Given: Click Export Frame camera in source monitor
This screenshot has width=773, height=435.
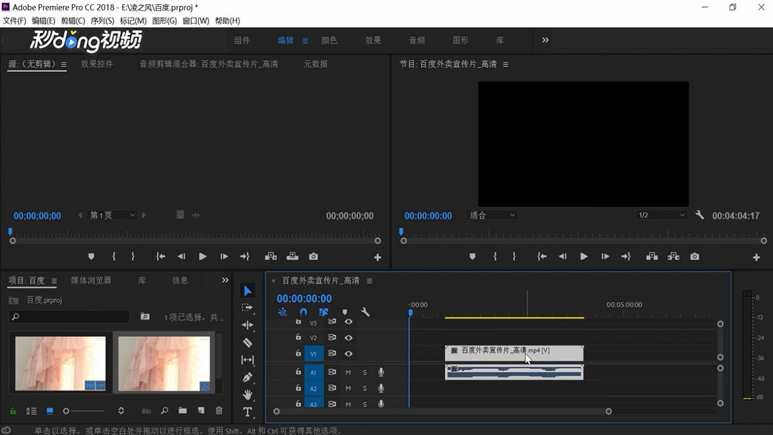Looking at the screenshot, I should click(313, 257).
